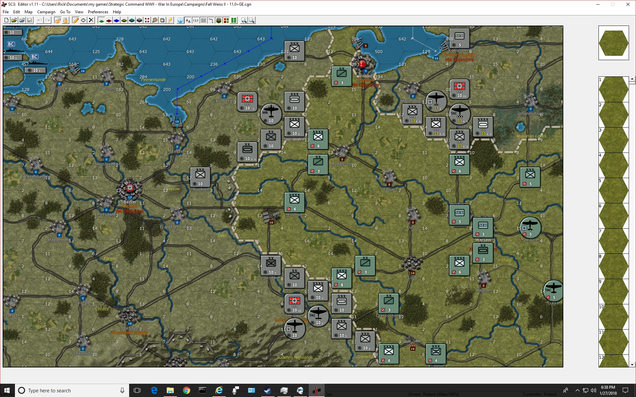Open the File menu
Image resolution: width=636 pixels, height=397 pixels.
6,12
